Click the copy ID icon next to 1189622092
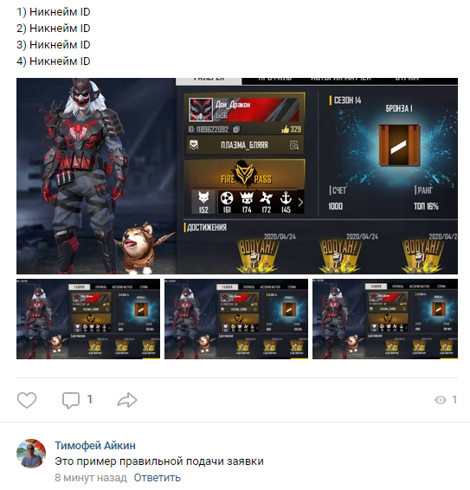This screenshot has height=490, width=470. [x=236, y=129]
